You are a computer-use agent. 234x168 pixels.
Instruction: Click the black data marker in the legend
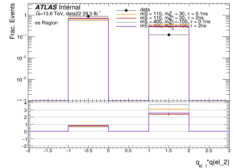click(x=126, y=10)
